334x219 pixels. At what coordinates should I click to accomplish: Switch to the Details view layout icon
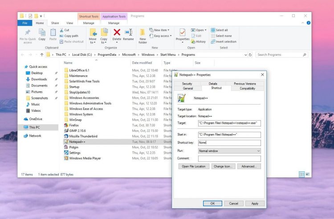click(x=302, y=174)
